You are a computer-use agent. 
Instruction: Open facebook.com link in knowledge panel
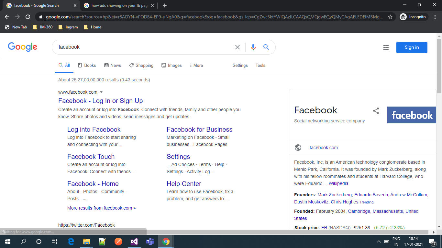click(324, 148)
